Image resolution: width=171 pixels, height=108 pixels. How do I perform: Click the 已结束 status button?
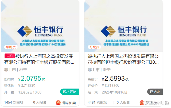pos(155,92)
